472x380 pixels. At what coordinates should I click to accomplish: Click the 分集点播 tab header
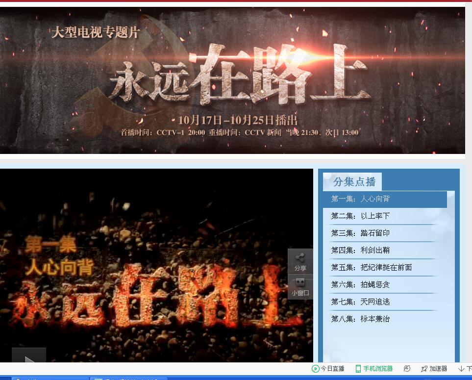pos(352,182)
